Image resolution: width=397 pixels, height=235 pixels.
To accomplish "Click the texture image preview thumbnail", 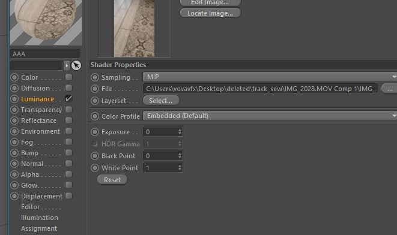I will [134, 28].
